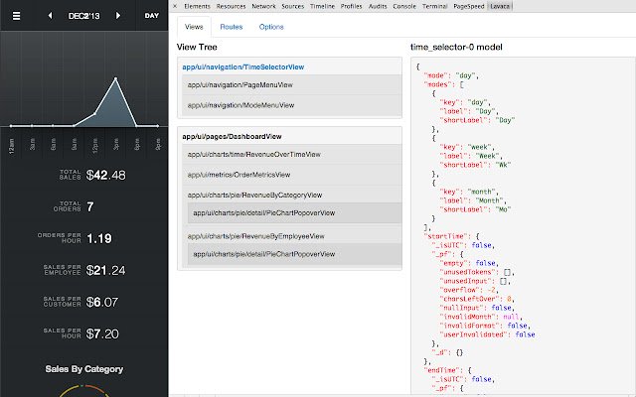The height and width of the screenshot is (397, 636).
Task: Click the Total Sales value $42.48
Action: (x=106, y=175)
